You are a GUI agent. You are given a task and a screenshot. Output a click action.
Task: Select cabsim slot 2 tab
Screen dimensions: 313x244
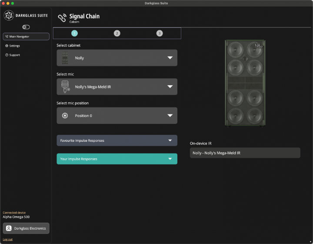pos(117,33)
